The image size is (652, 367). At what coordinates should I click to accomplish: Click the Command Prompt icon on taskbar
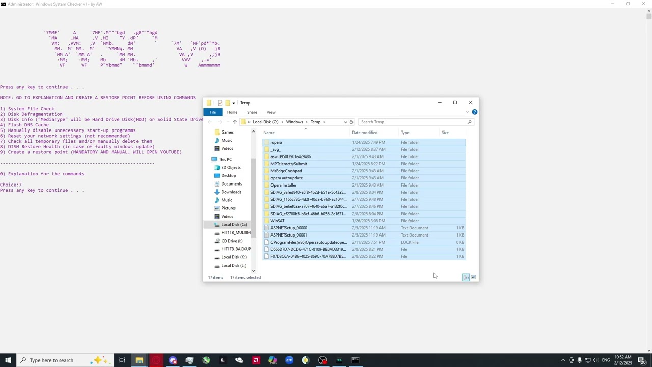356,360
